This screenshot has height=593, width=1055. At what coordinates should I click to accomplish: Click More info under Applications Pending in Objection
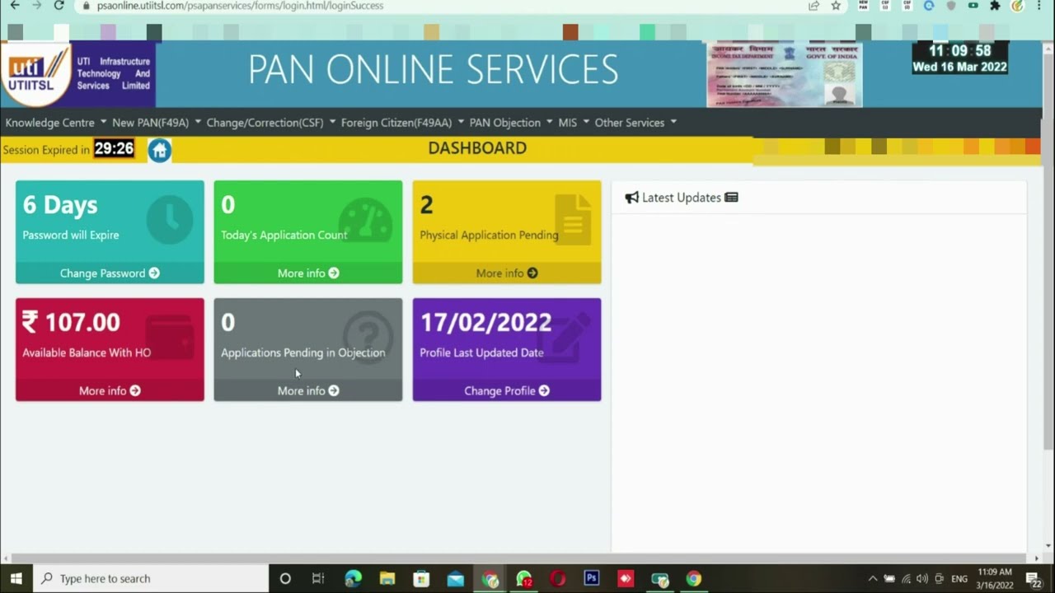pyautogui.click(x=308, y=391)
